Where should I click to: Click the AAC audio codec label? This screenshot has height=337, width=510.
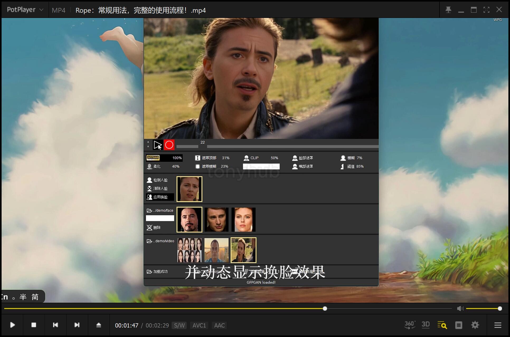click(x=219, y=325)
